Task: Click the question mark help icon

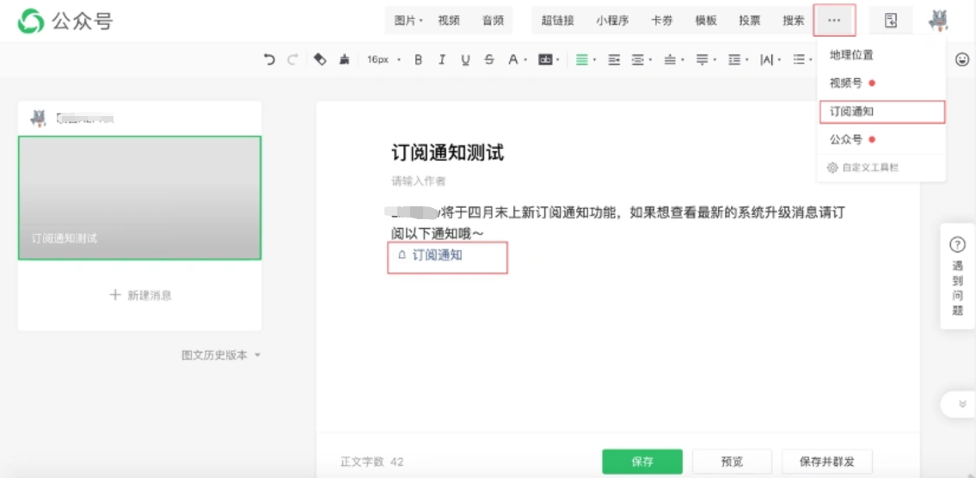Action: (957, 244)
